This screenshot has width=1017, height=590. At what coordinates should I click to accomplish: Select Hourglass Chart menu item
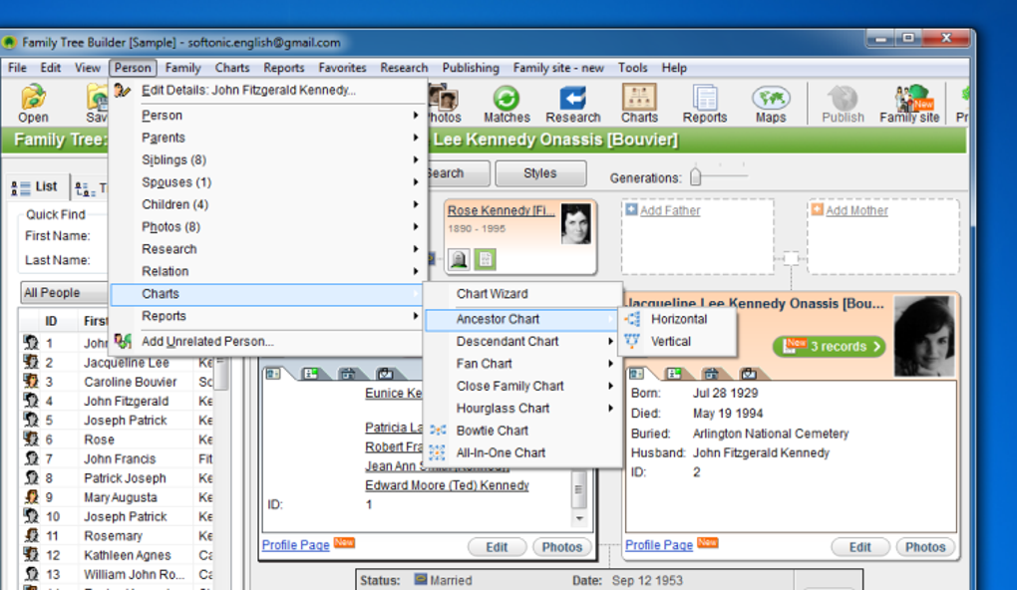(x=522, y=408)
